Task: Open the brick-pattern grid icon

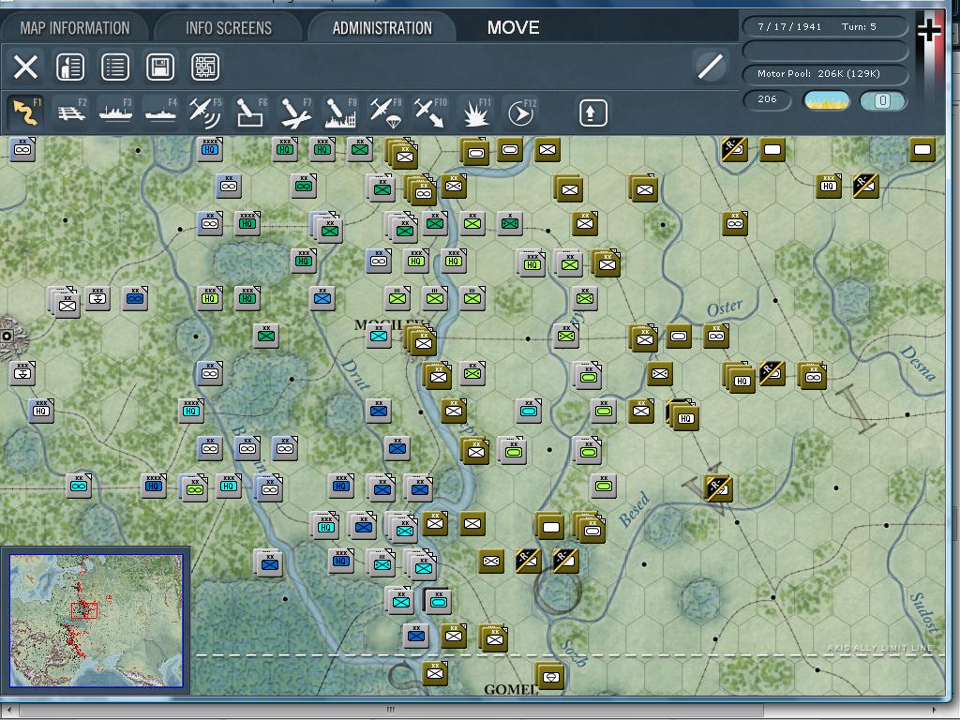Action: (x=205, y=67)
